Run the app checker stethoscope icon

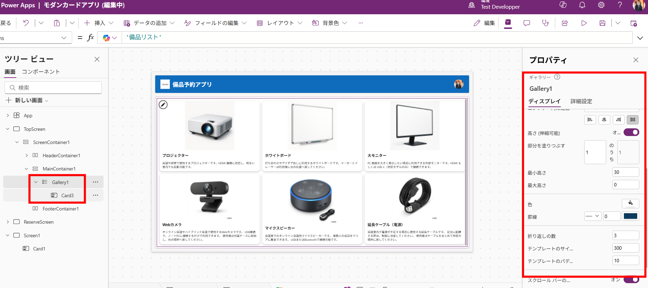[x=546, y=23]
